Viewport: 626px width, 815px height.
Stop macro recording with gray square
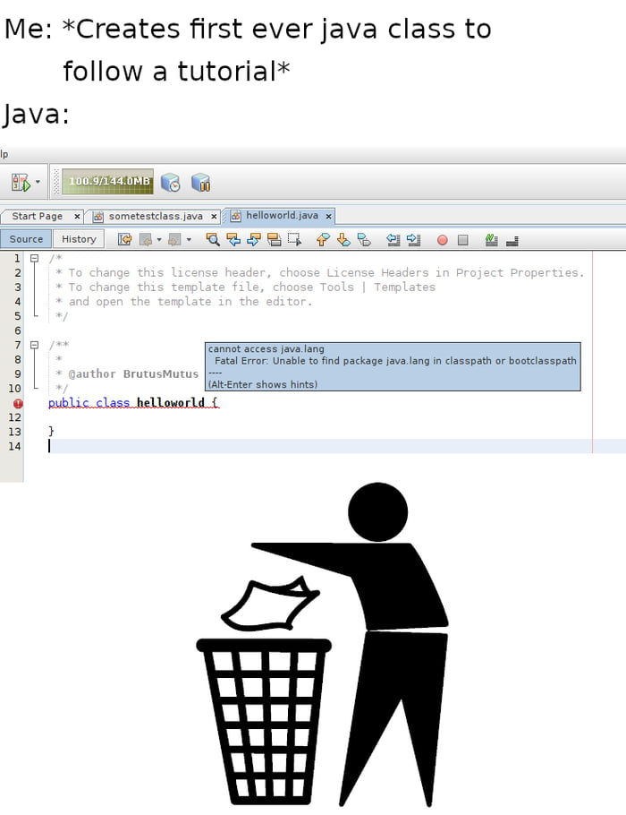[462, 240]
